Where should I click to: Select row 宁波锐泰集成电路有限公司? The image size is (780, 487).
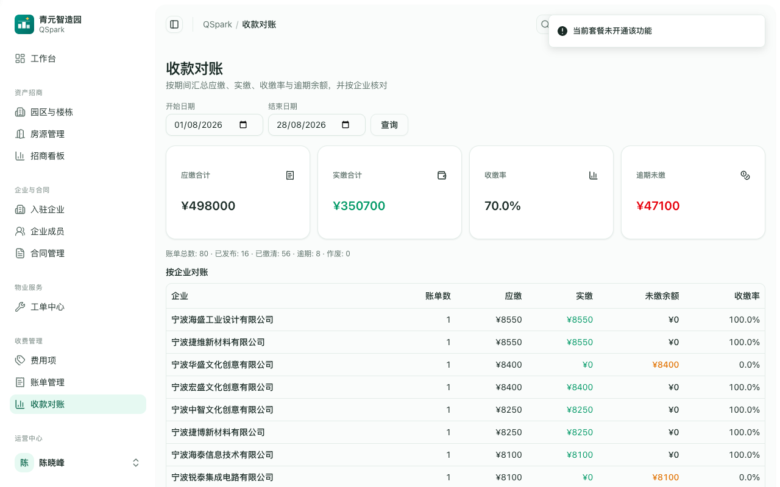466,477
